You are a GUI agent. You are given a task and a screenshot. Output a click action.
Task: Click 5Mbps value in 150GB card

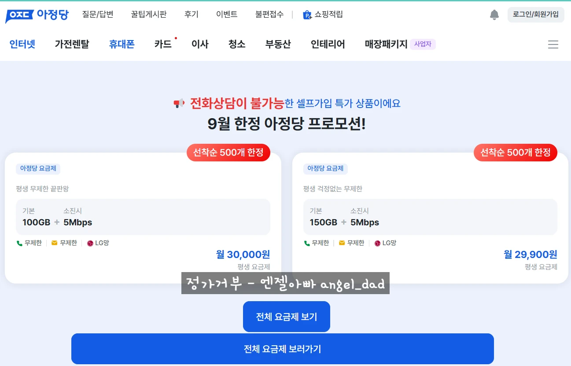coord(365,222)
